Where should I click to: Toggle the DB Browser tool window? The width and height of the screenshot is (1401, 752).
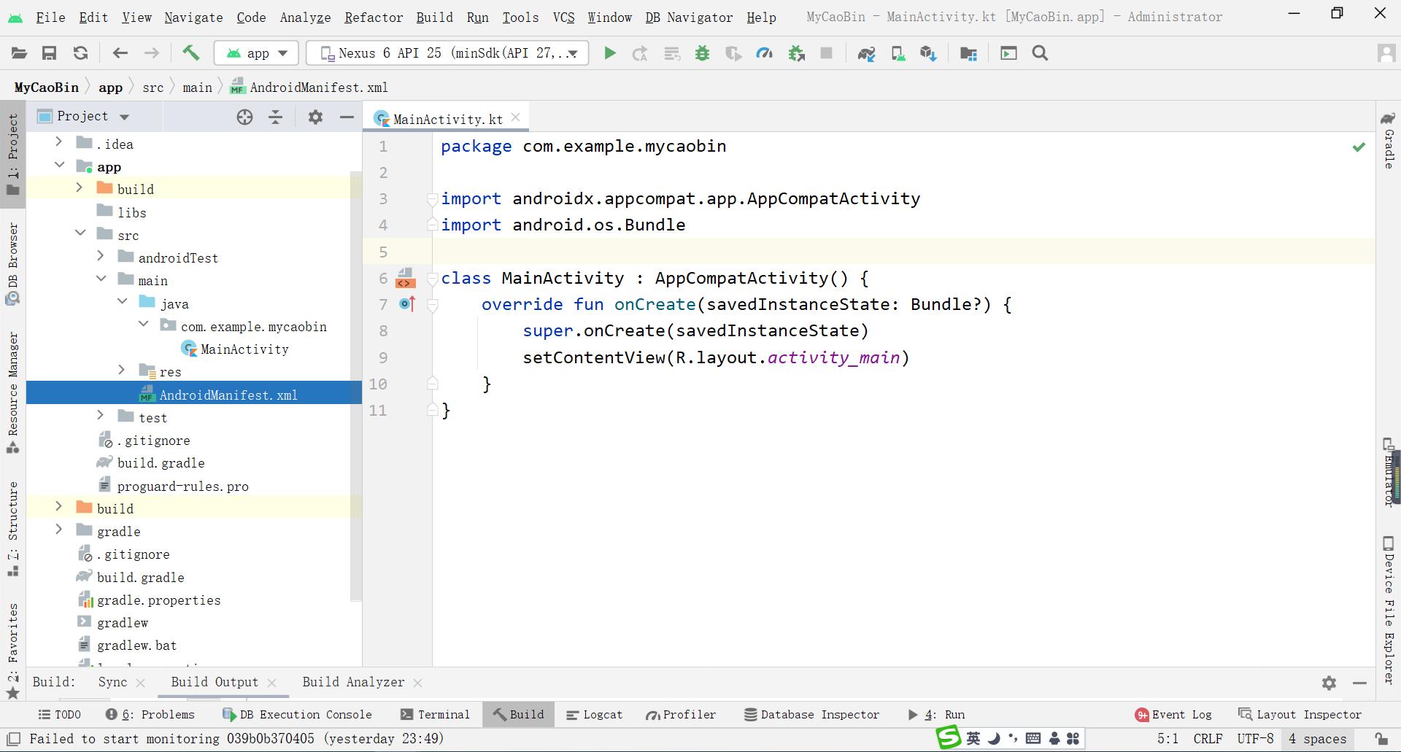point(13,263)
